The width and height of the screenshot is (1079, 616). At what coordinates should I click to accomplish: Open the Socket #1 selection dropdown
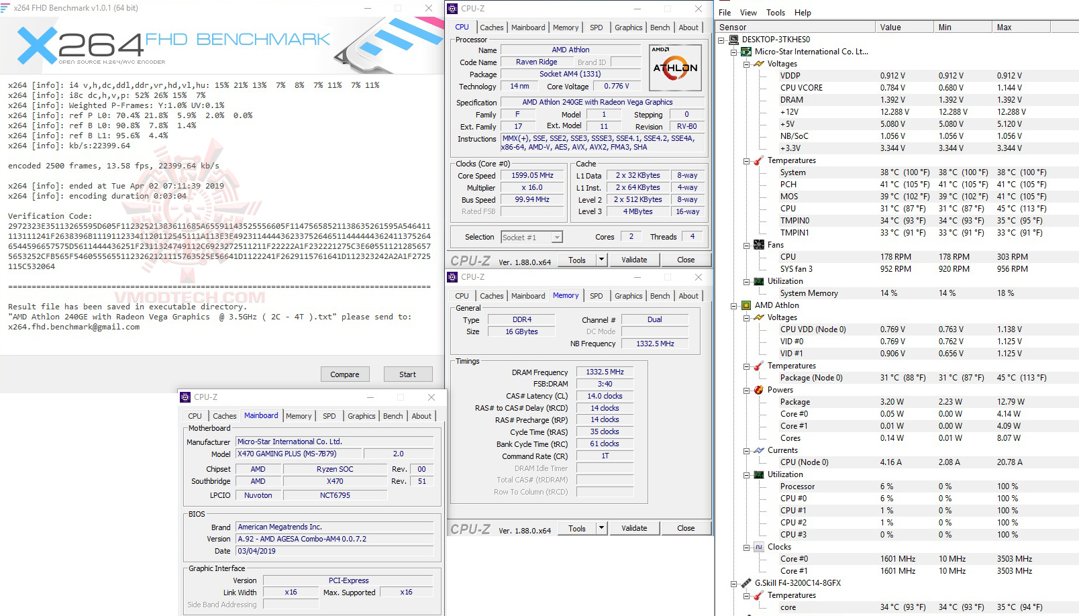pyautogui.click(x=556, y=237)
